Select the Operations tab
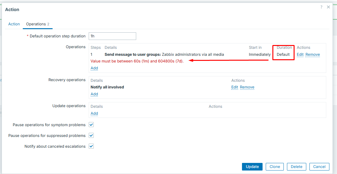 pyautogui.click(x=38, y=24)
